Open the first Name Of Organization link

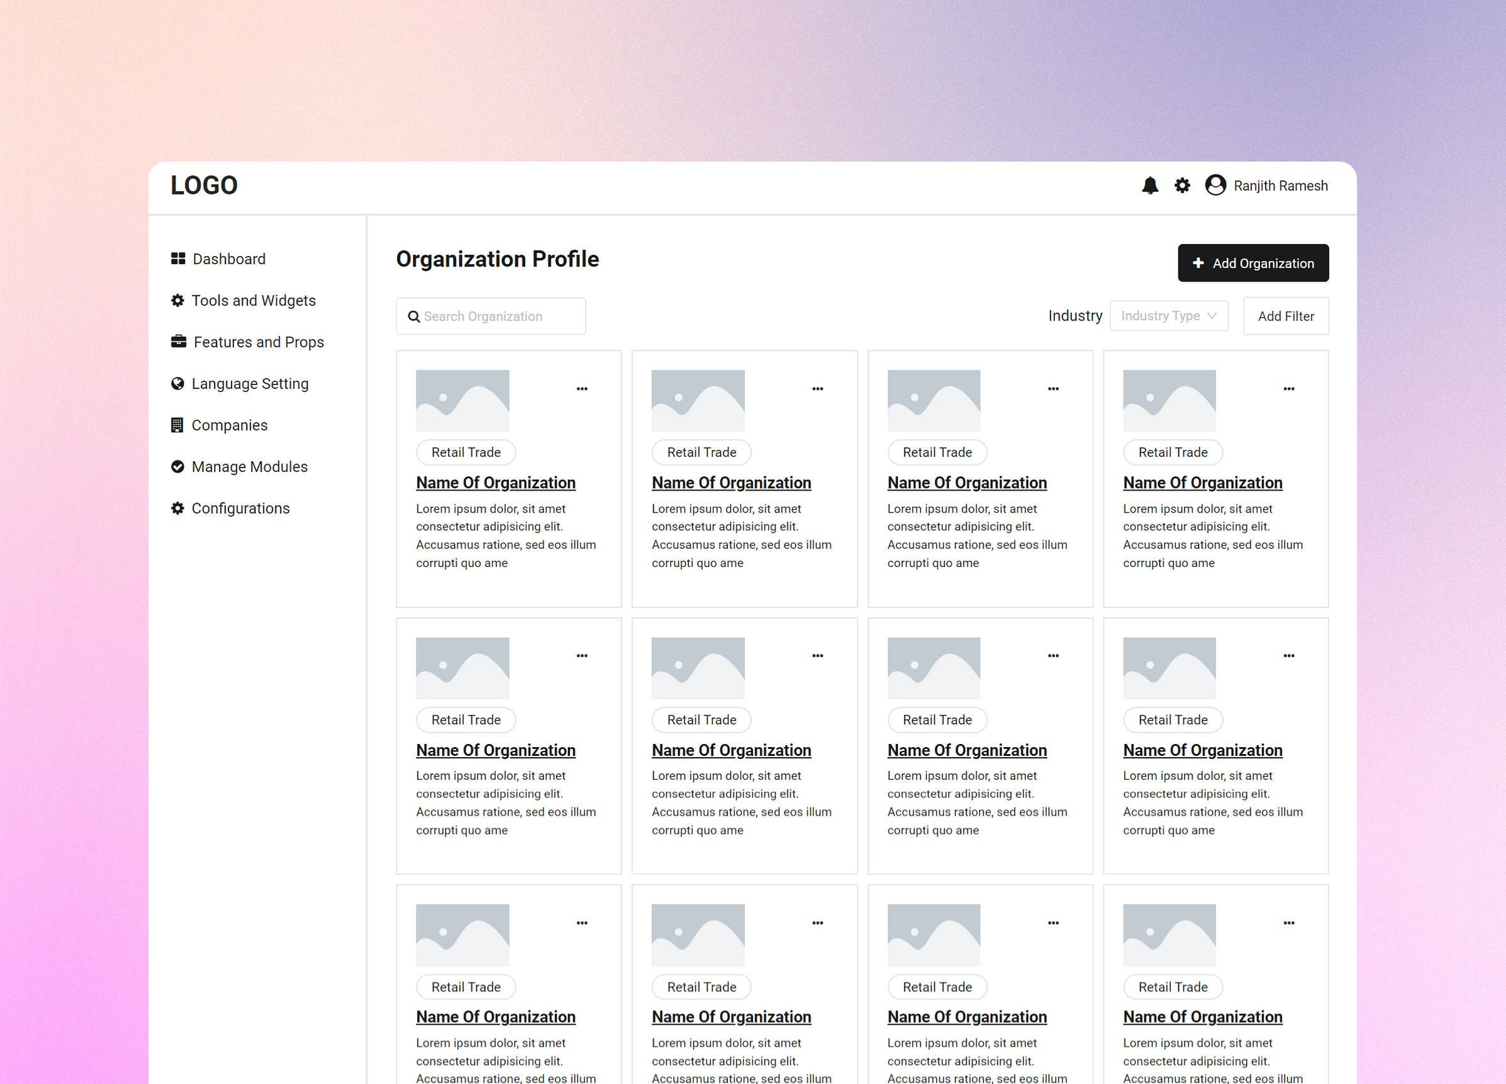tap(495, 482)
